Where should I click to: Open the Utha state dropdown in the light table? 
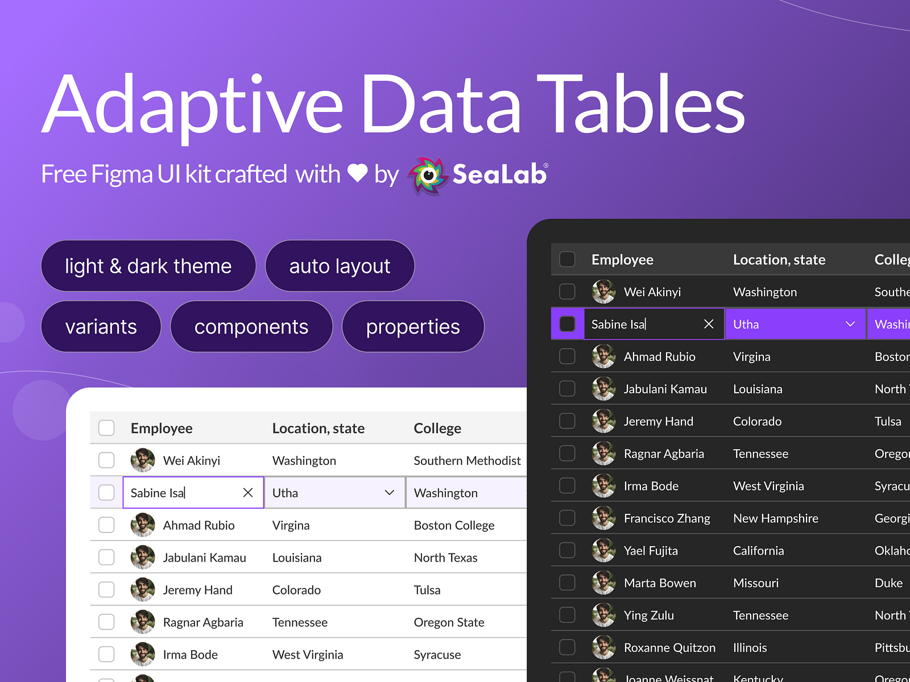pos(390,493)
